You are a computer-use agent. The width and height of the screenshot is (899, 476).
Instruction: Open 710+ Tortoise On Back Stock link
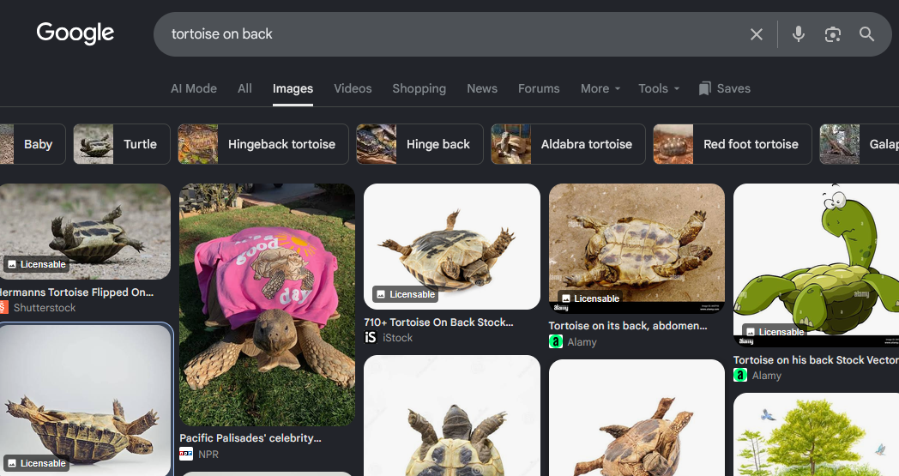click(438, 322)
